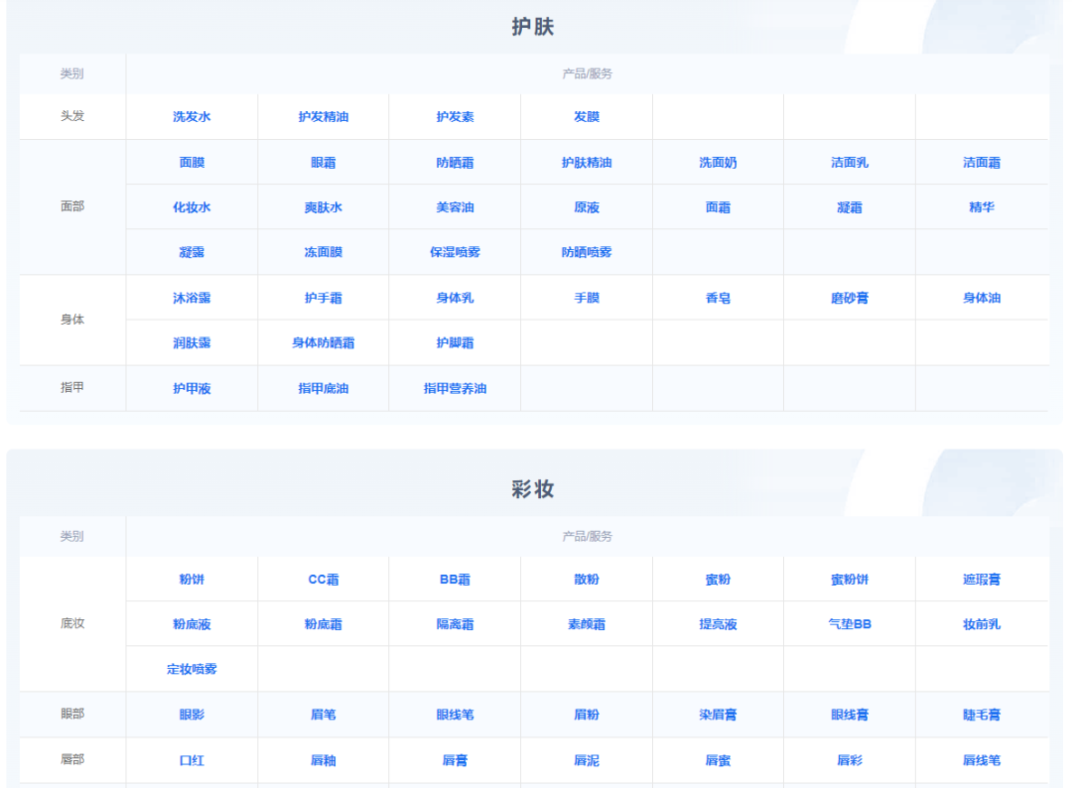1072x788 pixels.
Task: Click 护甲液 in the 指甲 row
Action: [x=192, y=388]
